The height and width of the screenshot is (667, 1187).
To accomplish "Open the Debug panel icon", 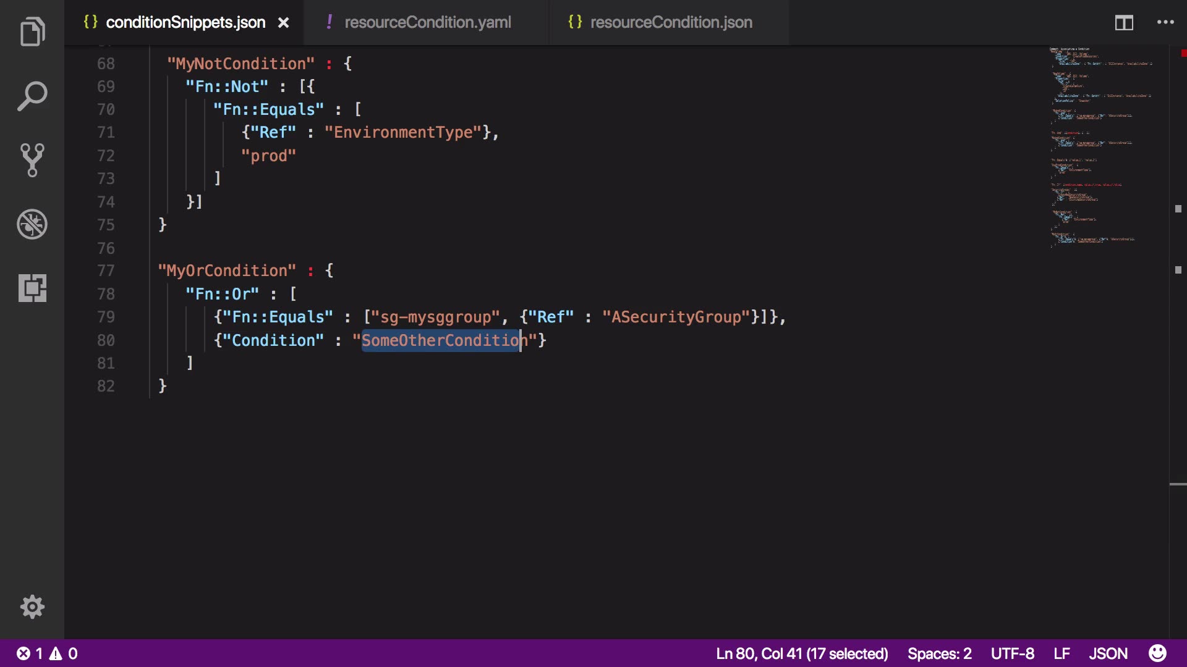I will point(32,224).
